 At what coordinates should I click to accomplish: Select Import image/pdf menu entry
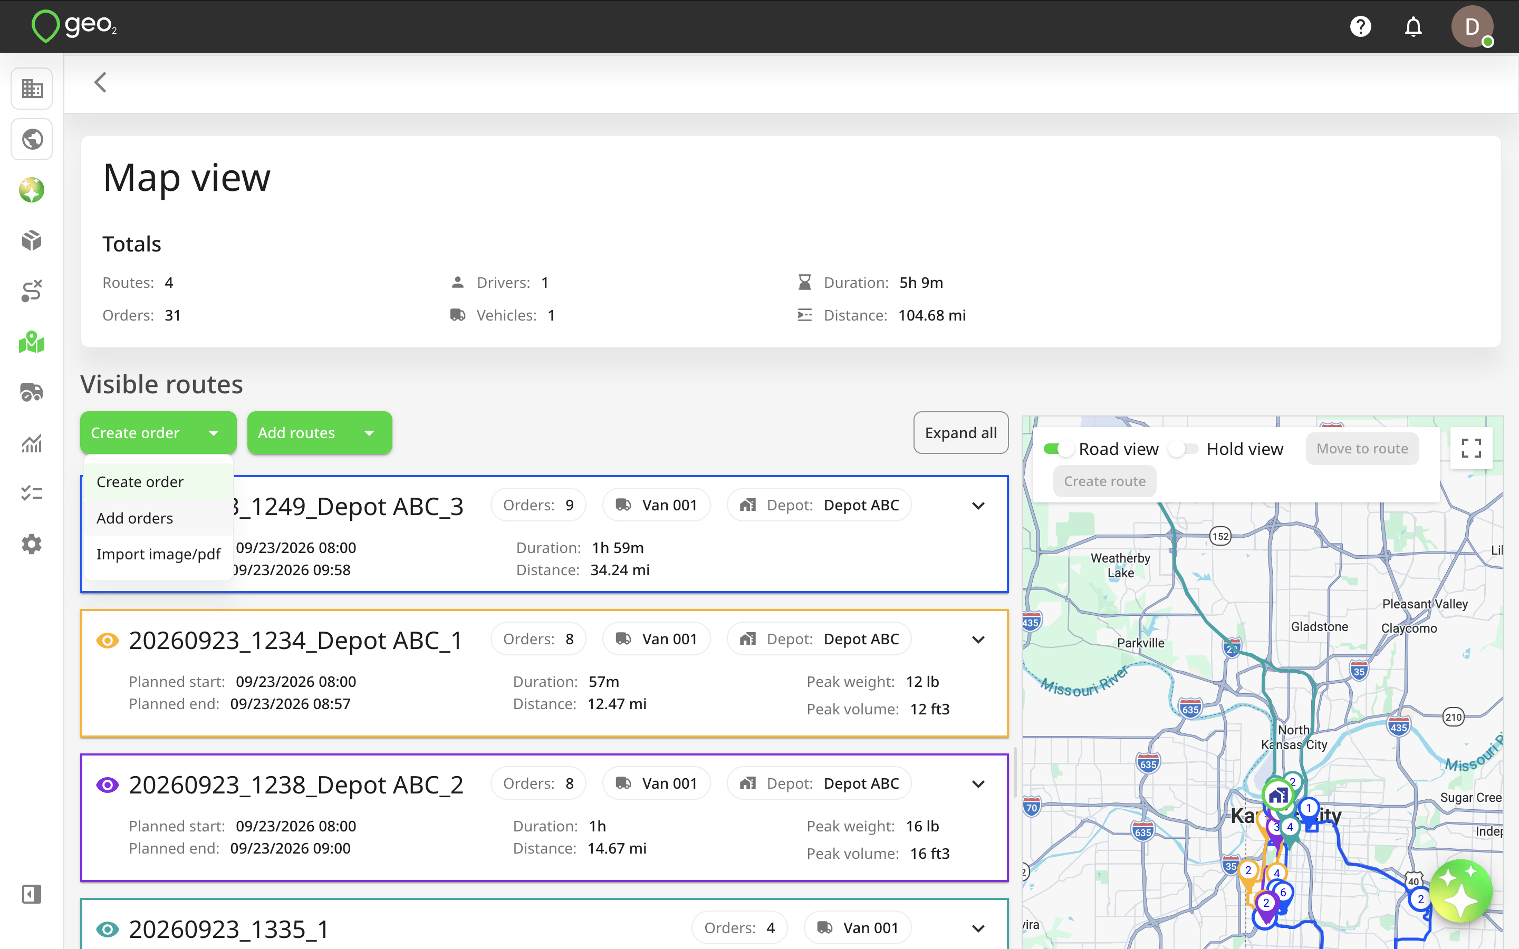click(158, 554)
